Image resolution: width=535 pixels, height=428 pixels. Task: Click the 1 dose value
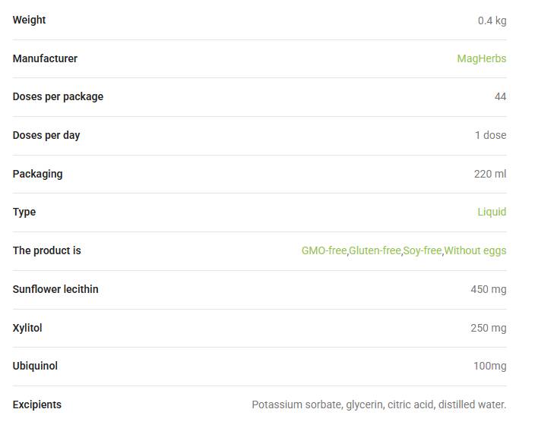click(490, 135)
